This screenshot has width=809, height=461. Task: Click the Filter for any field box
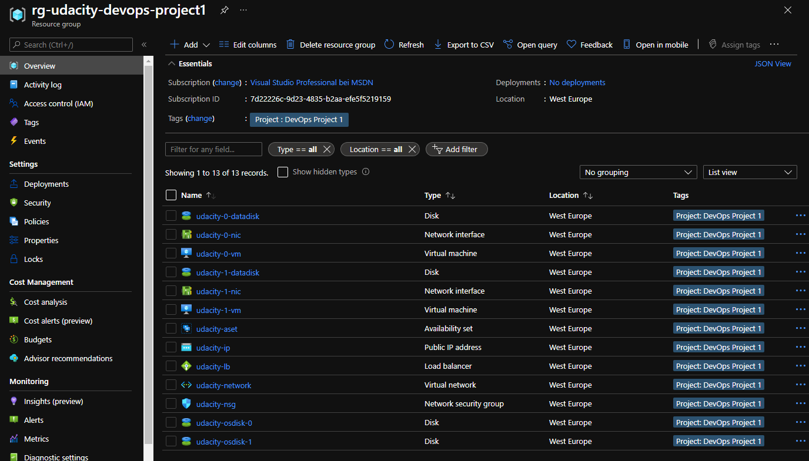[213, 149]
